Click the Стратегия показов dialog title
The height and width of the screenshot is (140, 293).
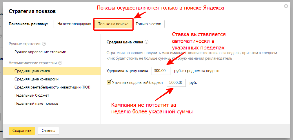(x=32, y=12)
